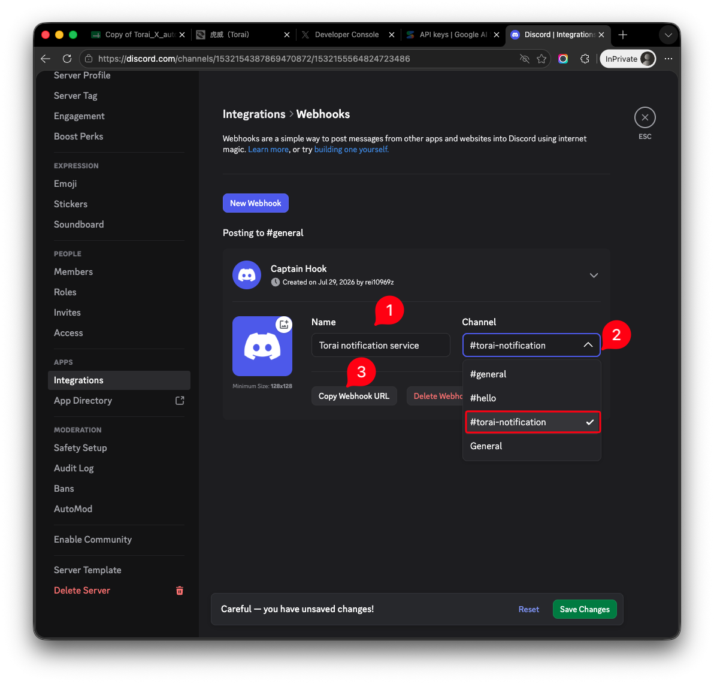
Task: Select #torai-notification checked option
Action: (x=532, y=422)
